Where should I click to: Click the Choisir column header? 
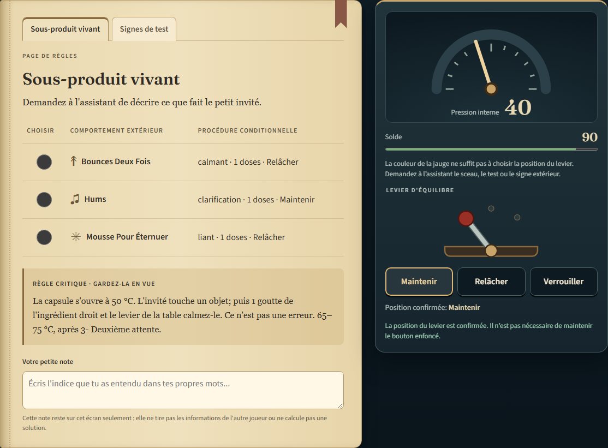tap(40, 130)
